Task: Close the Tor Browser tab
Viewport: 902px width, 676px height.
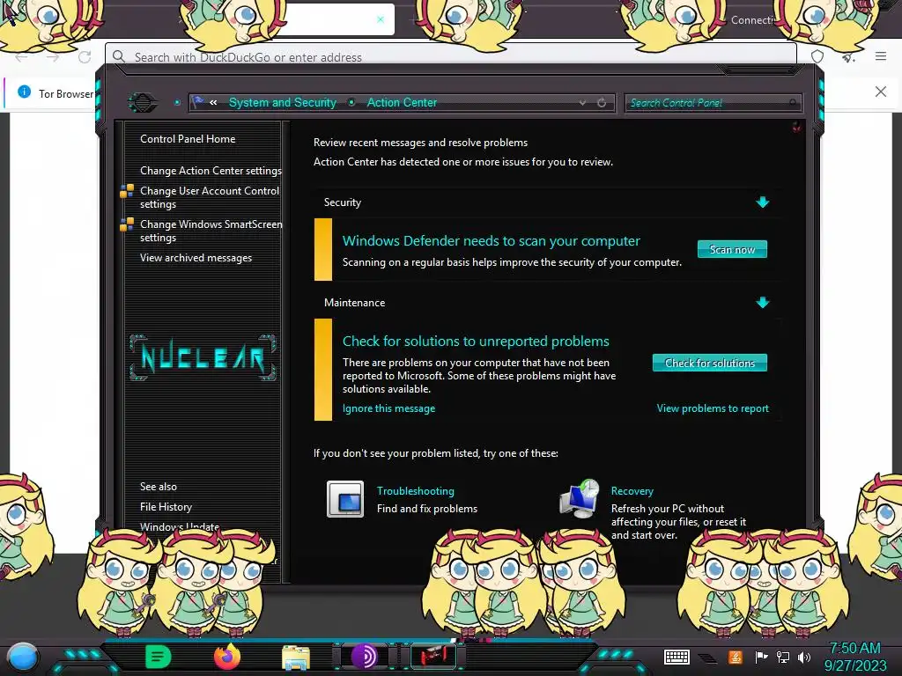Action: [381, 19]
